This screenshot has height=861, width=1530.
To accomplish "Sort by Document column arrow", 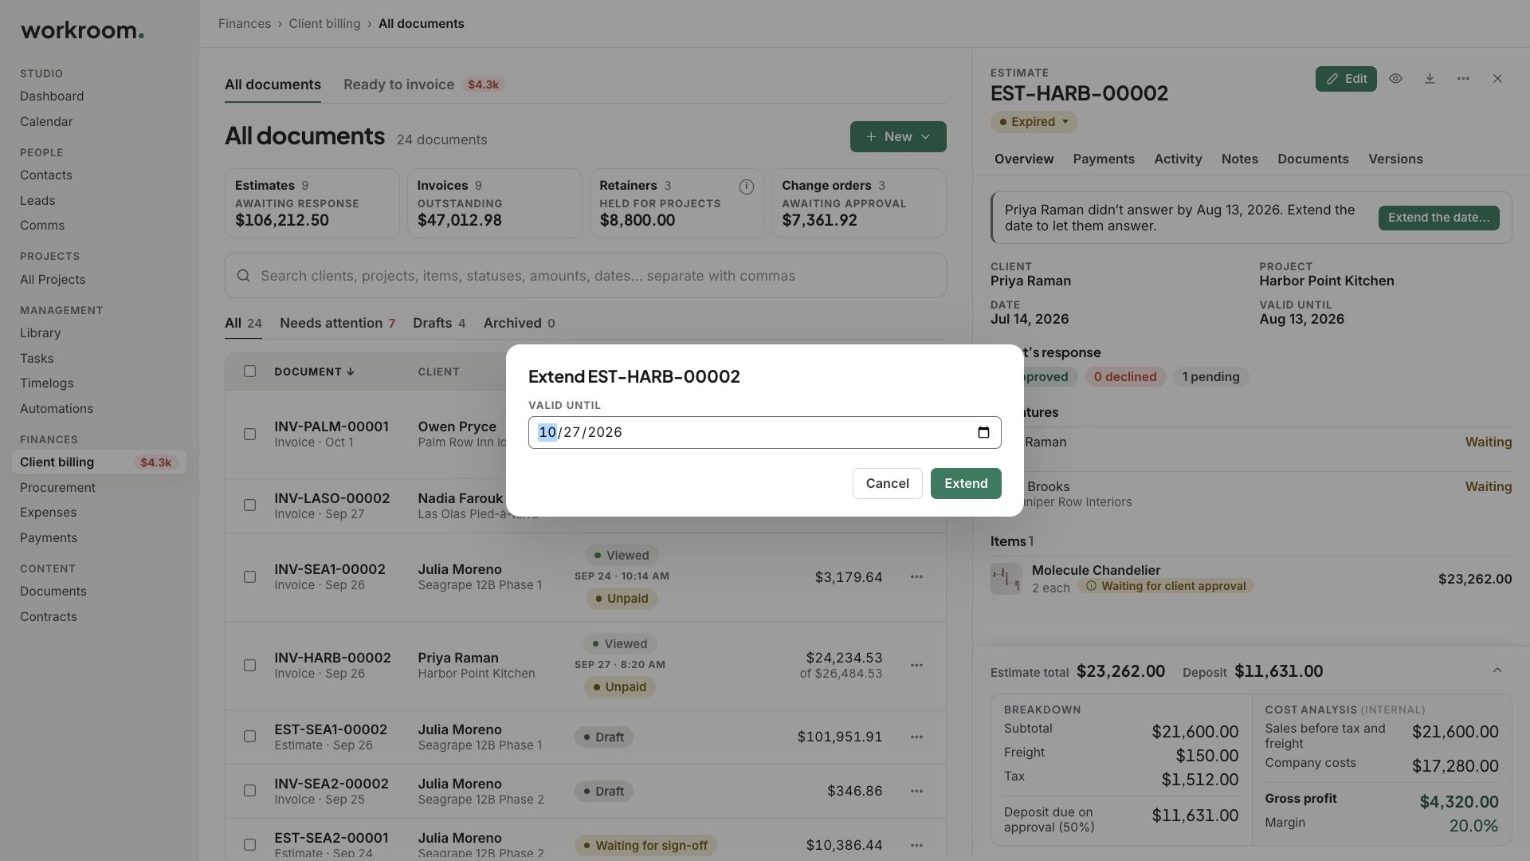I will 350,372.
